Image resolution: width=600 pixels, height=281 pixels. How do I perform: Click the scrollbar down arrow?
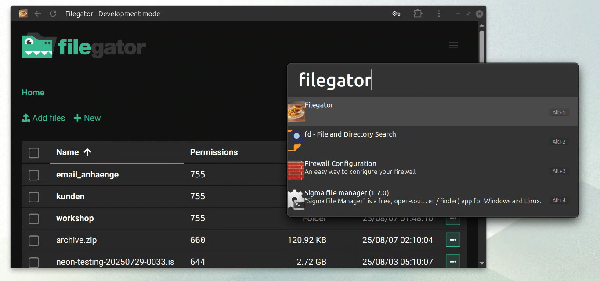(x=482, y=263)
